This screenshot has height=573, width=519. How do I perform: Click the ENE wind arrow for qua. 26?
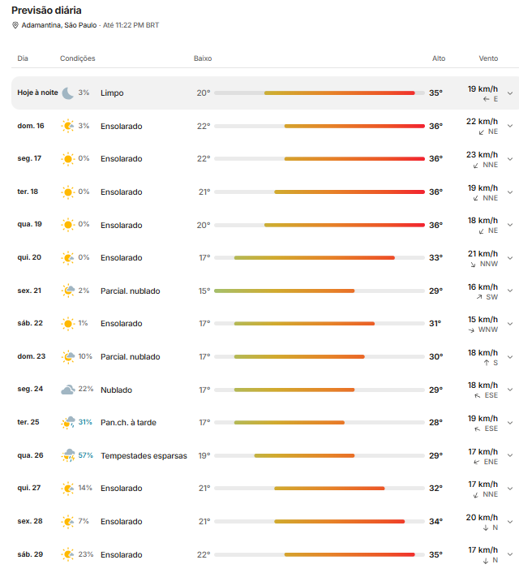click(477, 462)
